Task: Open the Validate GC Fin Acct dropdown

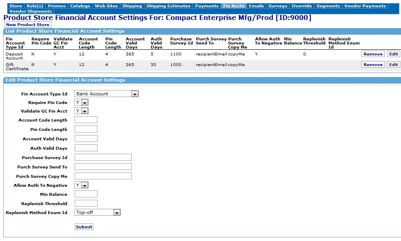Action: 81,111
